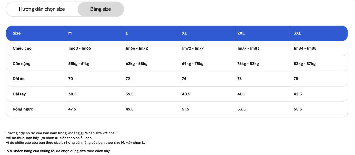Click the Cân nặng row label
Image resolution: width=355 pixels, height=155 pixels.
[22, 63]
